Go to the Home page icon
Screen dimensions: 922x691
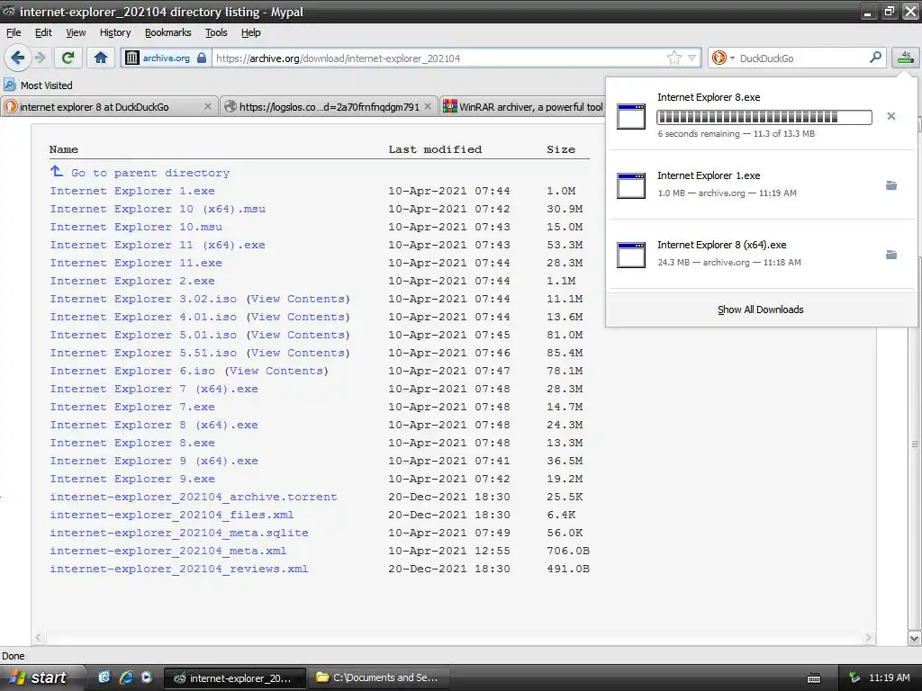(101, 58)
